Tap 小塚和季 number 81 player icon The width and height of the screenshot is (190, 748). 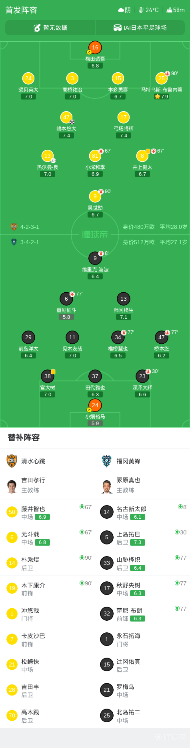point(95,156)
